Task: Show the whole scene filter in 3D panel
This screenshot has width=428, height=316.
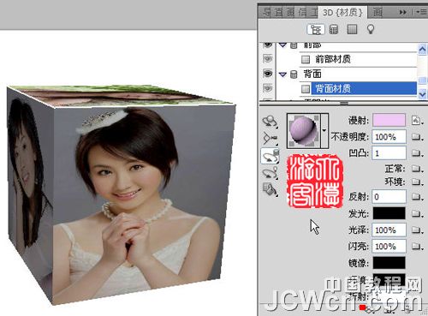Action: 316,29
